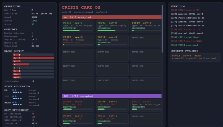223x127 pixels.
Task: Click the mode=RL scenario=normal subtitle
Action: click(x=85, y=12)
